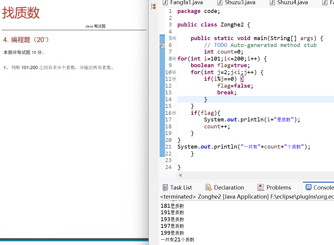The width and height of the screenshot is (334, 245).
Task: Click the Console monitor icon
Action: (308, 187)
